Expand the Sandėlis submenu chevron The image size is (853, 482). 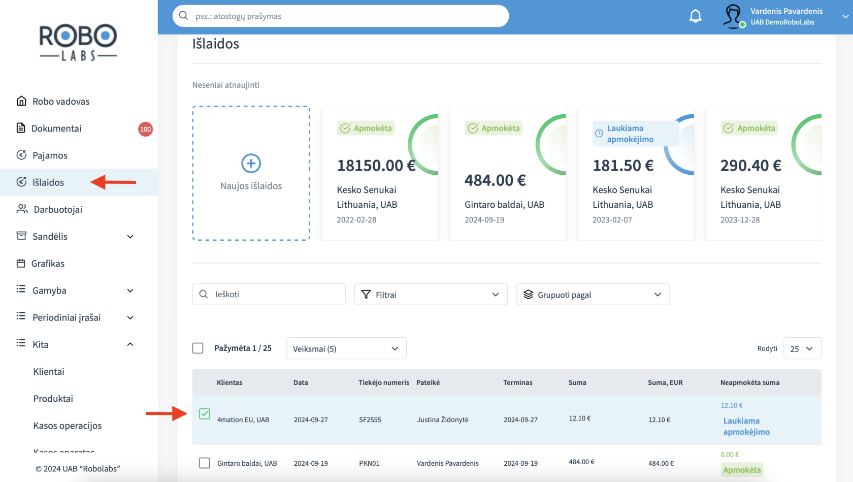pyautogui.click(x=130, y=237)
